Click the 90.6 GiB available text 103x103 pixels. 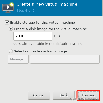point(48,44)
